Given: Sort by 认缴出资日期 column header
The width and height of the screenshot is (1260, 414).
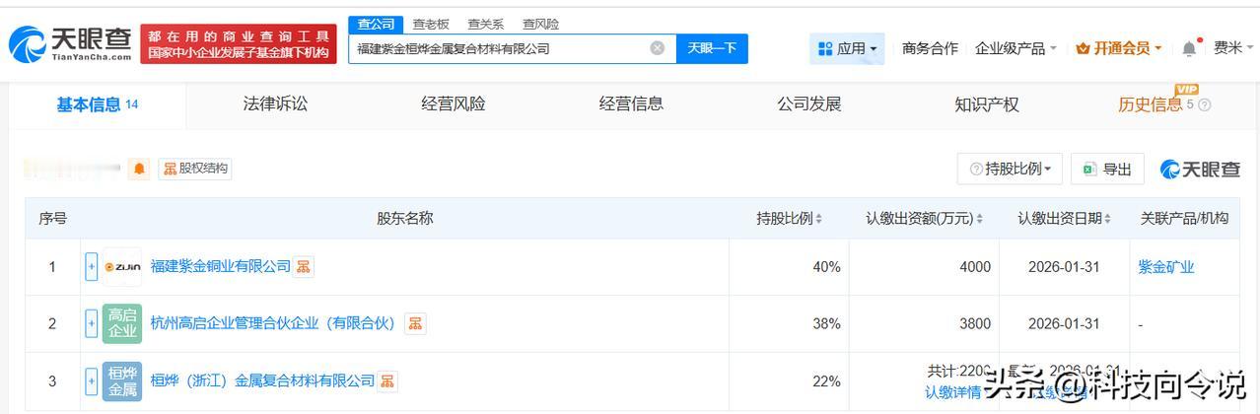Looking at the screenshot, I should (x=1064, y=218).
